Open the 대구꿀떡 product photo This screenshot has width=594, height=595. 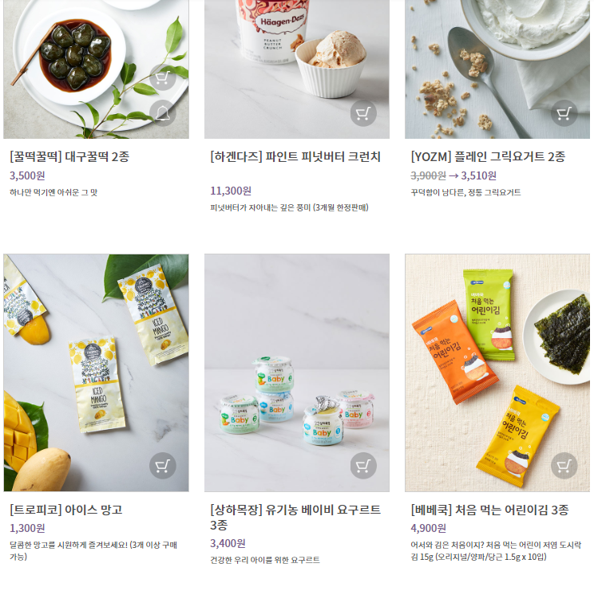pos(96,69)
